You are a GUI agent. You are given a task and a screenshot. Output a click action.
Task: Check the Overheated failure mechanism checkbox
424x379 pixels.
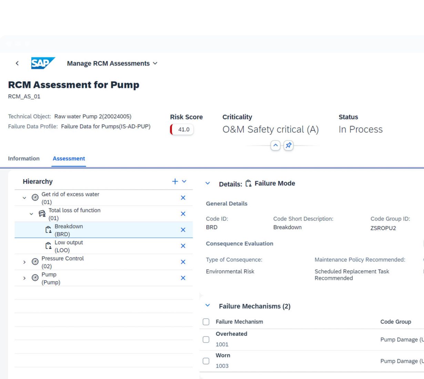[x=206, y=339]
